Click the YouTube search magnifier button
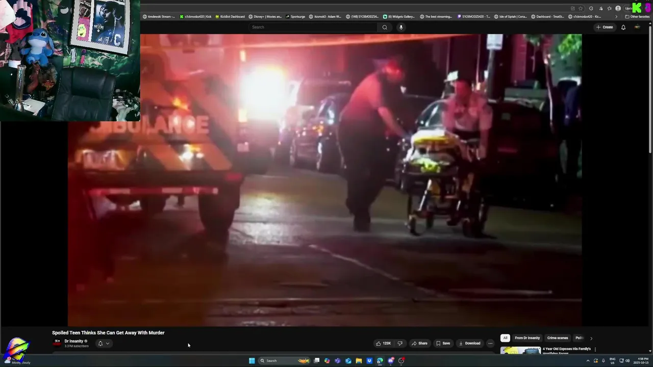Viewport: 653px width, 367px height. tap(385, 27)
